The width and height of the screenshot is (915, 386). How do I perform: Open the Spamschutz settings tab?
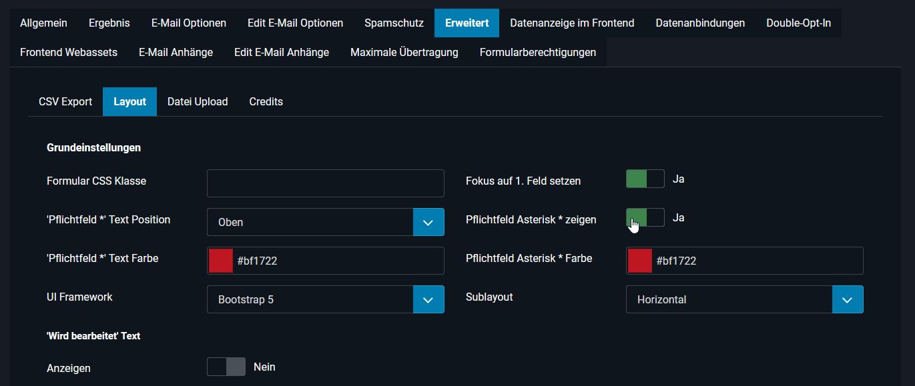tap(393, 23)
